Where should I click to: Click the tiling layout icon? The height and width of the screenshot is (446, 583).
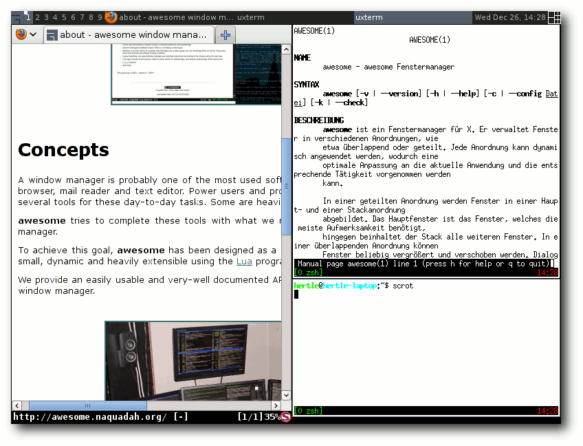(554, 17)
